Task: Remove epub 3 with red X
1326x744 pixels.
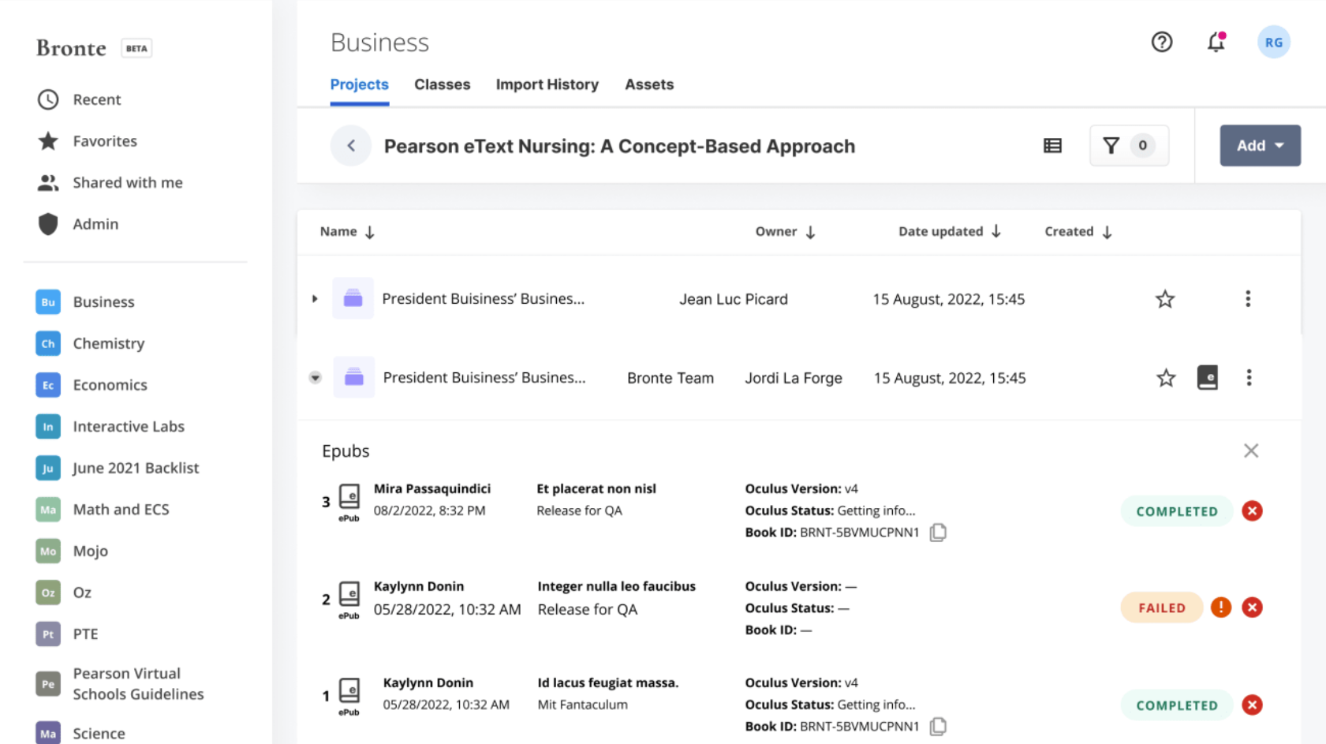Action: (x=1252, y=511)
